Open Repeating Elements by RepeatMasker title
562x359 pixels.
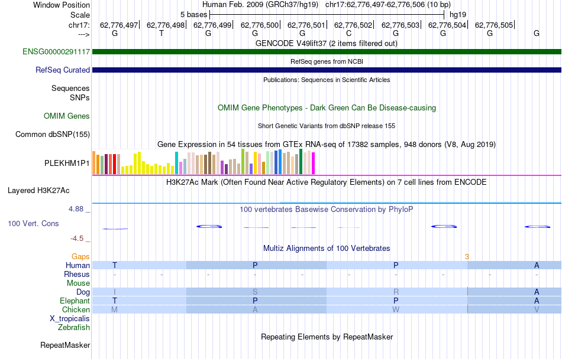point(327,337)
